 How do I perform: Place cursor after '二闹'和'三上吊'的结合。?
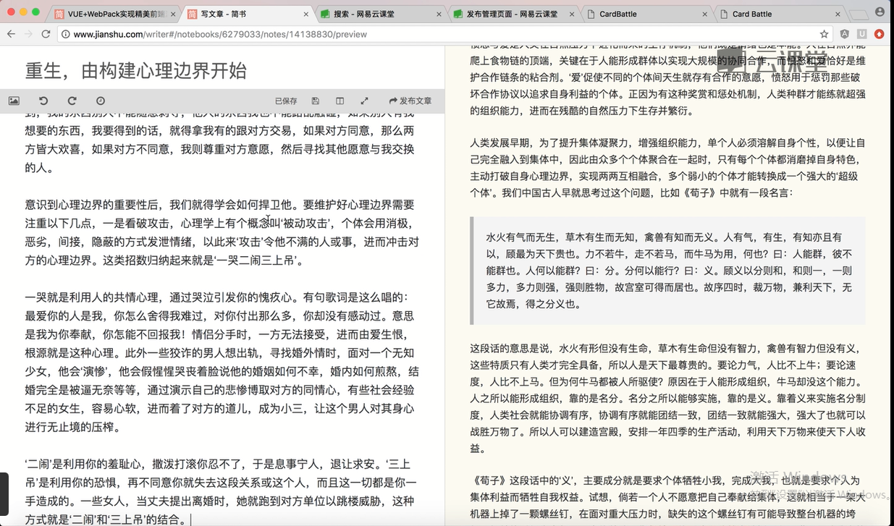(190, 519)
